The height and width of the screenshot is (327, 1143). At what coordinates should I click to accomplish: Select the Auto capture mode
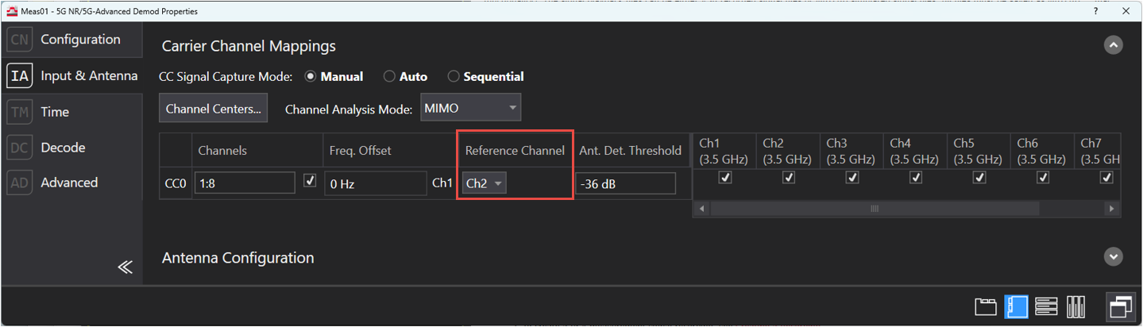coord(390,77)
